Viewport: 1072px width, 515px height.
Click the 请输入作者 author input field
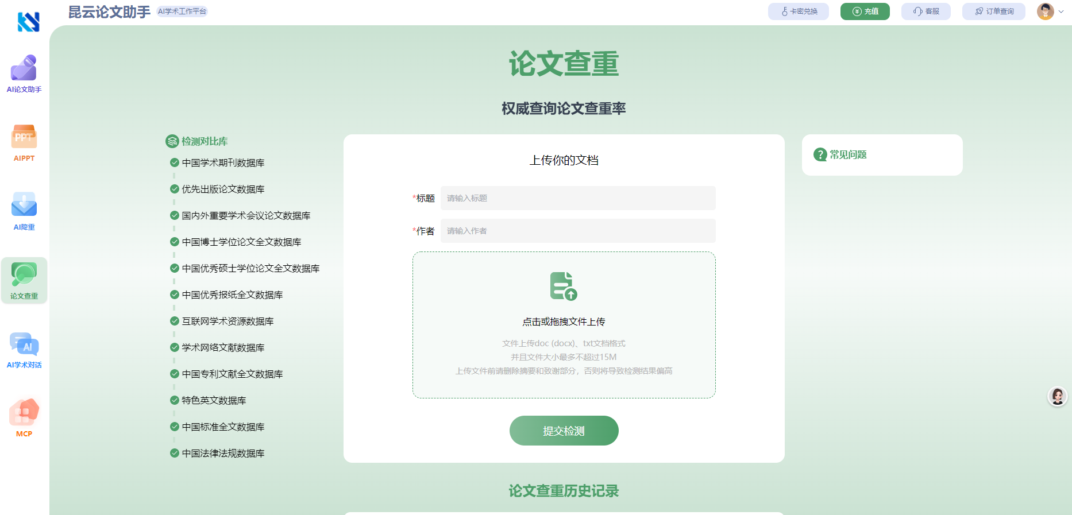(577, 231)
